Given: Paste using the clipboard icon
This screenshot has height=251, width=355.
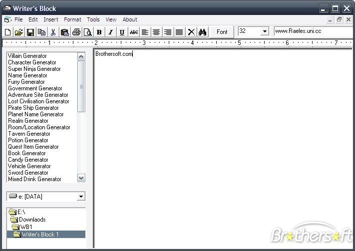Looking at the screenshot, I should 65,32.
